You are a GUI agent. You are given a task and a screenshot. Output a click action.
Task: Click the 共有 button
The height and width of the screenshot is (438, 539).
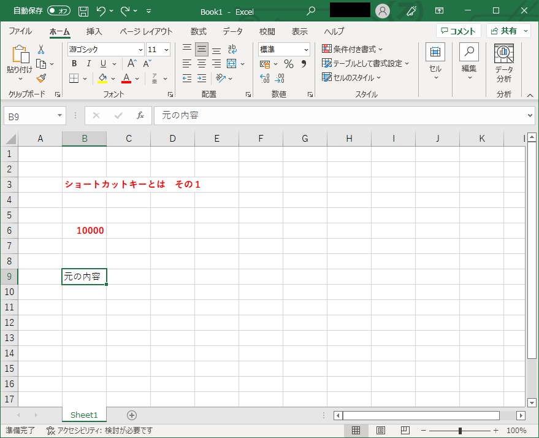coord(504,31)
